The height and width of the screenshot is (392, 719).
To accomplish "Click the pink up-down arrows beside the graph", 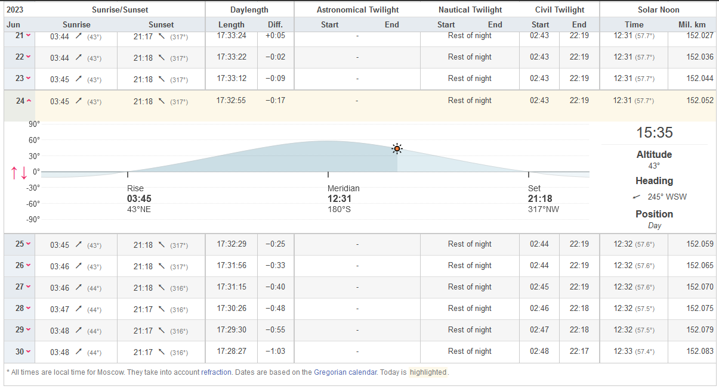I will tap(19, 173).
